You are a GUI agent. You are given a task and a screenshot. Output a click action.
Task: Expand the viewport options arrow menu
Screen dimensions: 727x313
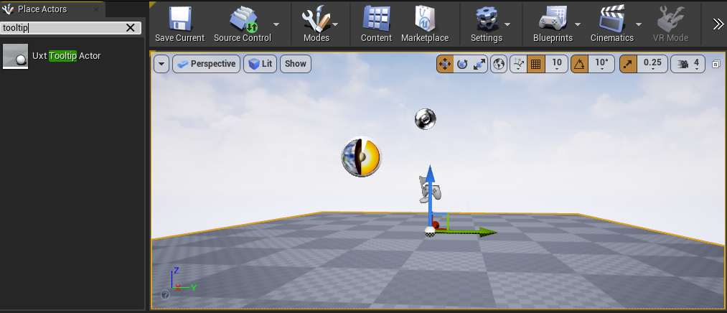pyautogui.click(x=161, y=64)
